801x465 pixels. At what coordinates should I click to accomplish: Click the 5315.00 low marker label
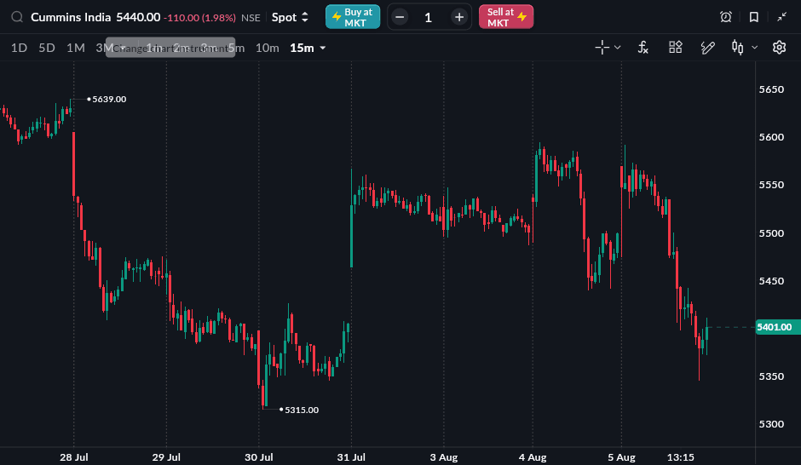tap(302, 410)
